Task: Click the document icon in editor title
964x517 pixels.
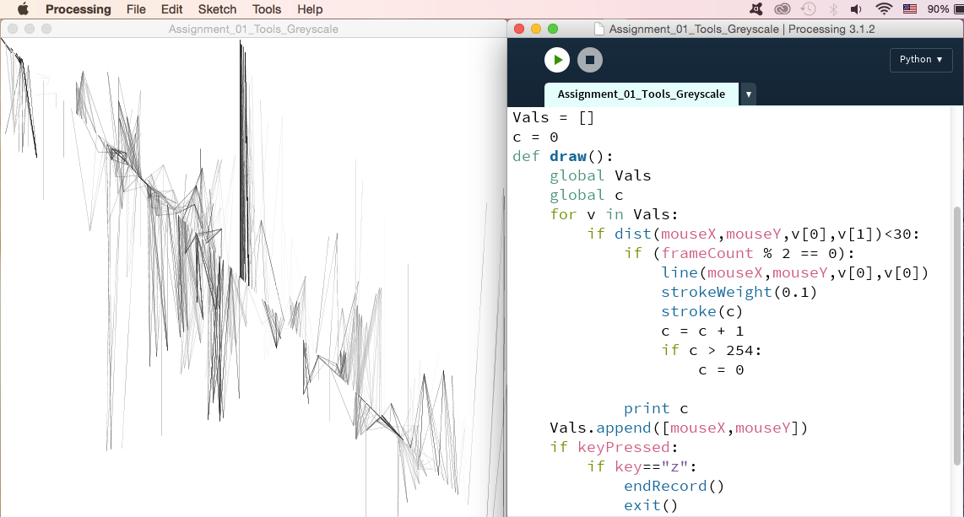Action: pos(598,29)
